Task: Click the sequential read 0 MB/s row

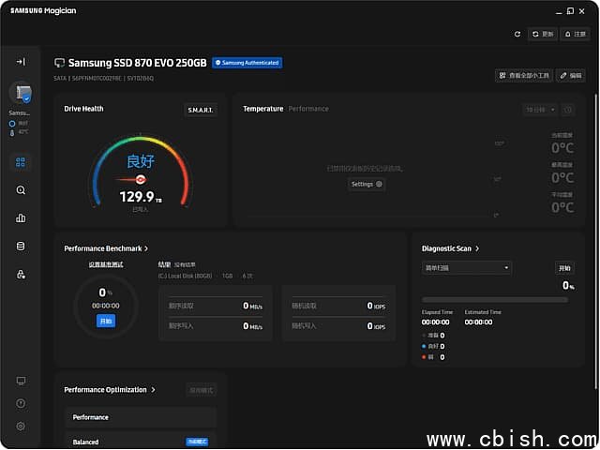Action: point(216,306)
